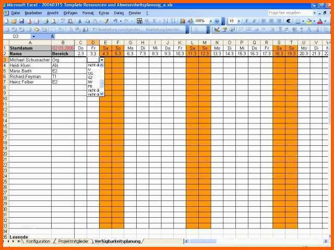
Task: Apply bold formatting with the Bold icon
Action: point(247,21)
